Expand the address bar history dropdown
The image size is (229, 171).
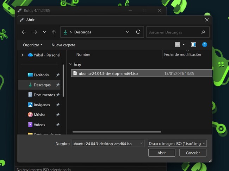(x=128, y=32)
